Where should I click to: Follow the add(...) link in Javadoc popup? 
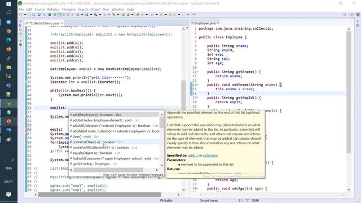point(193,156)
